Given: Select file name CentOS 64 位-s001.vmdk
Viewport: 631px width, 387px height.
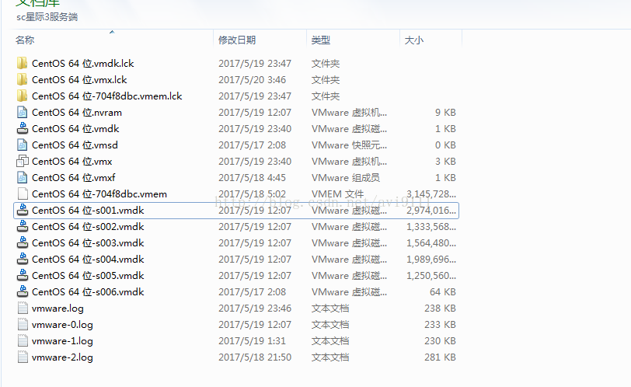Looking at the screenshot, I should point(88,211).
